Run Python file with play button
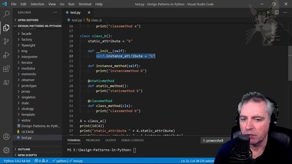Viewport: 292px width, 164px height. point(268,12)
